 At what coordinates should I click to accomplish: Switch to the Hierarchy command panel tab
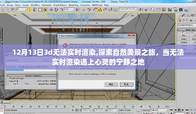188,15
